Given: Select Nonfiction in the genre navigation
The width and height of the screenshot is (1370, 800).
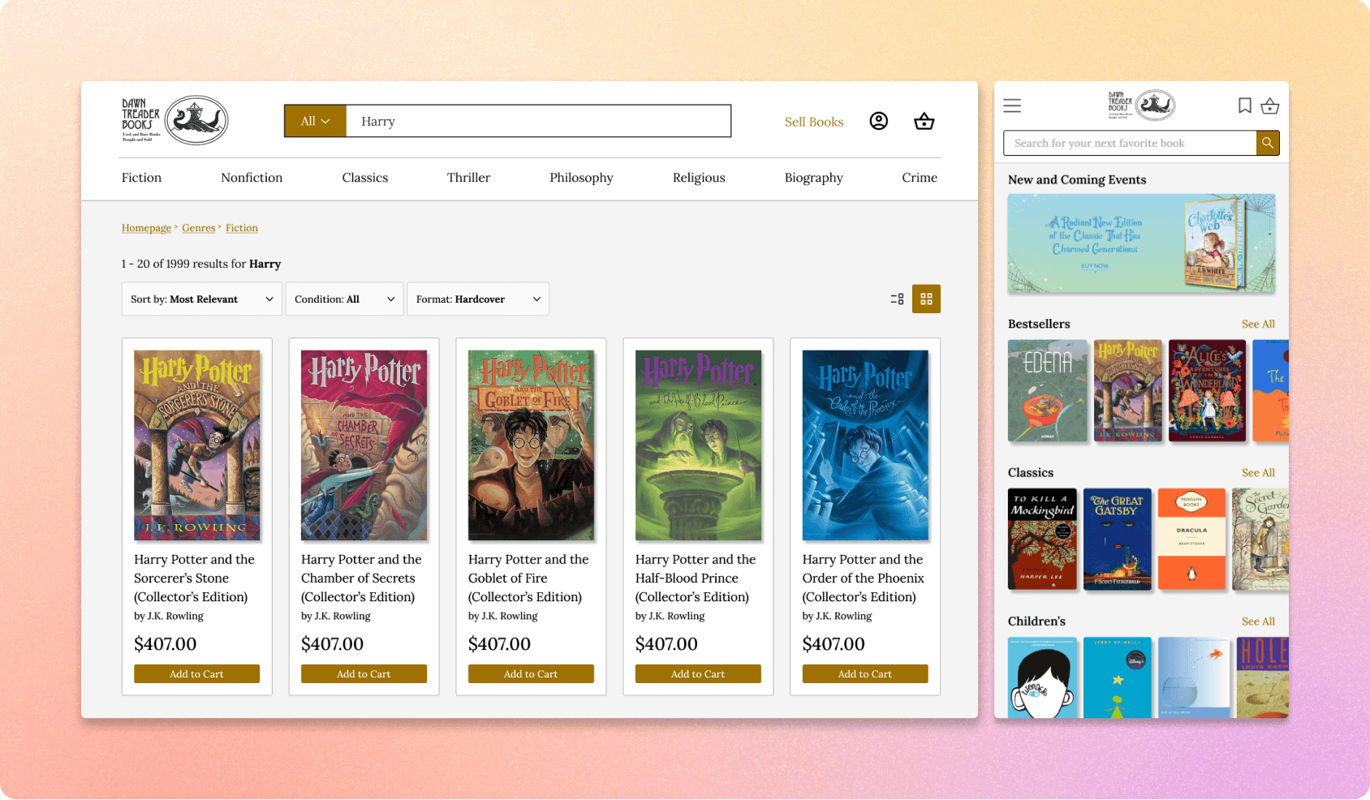Looking at the screenshot, I should [252, 178].
